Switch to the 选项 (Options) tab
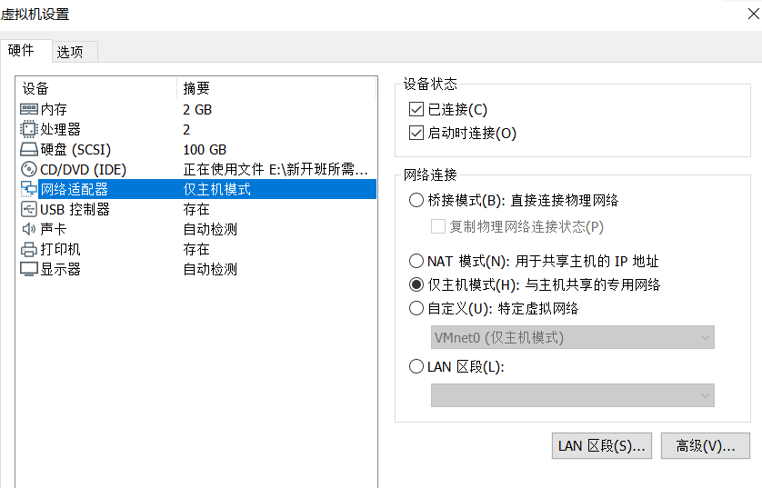 tap(70, 52)
